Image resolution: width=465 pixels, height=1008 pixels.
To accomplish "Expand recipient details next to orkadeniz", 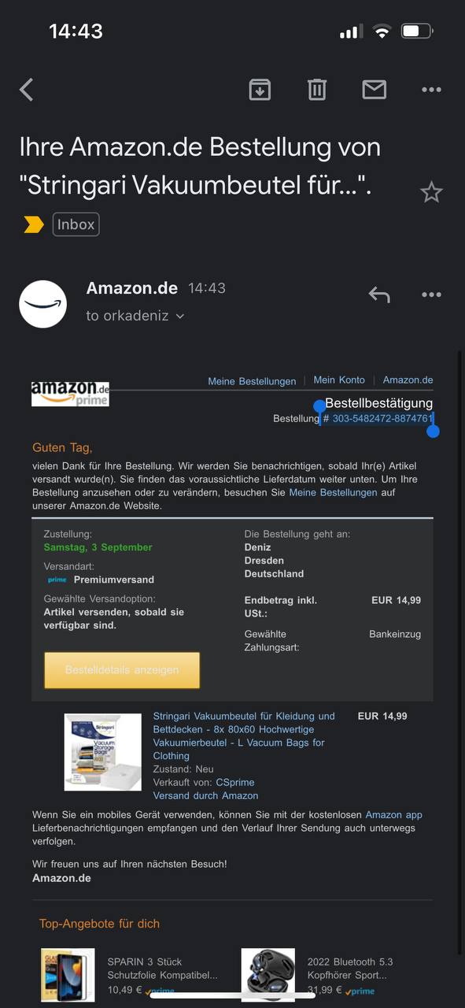I will point(180,316).
